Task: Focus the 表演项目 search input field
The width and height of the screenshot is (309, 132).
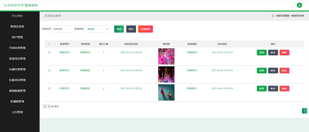Action: click(63, 29)
